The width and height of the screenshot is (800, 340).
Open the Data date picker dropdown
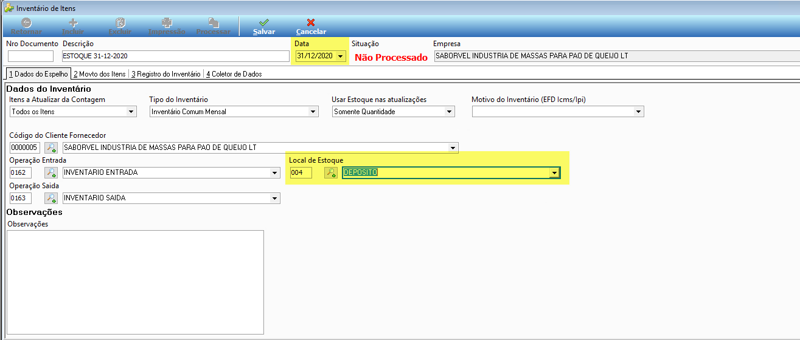click(341, 56)
